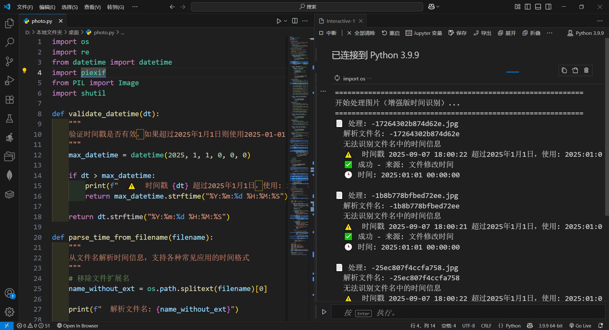609x330 pixels.
Task: Run Python file with play button
Action: pos(278,21)
